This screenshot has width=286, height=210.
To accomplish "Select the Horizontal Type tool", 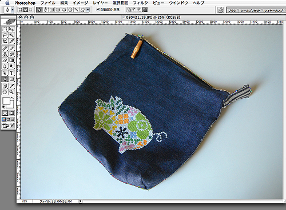I will pos(11,73).
